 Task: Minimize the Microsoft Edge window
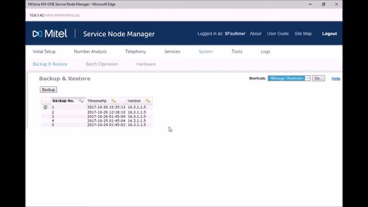[x=310, y=4]
